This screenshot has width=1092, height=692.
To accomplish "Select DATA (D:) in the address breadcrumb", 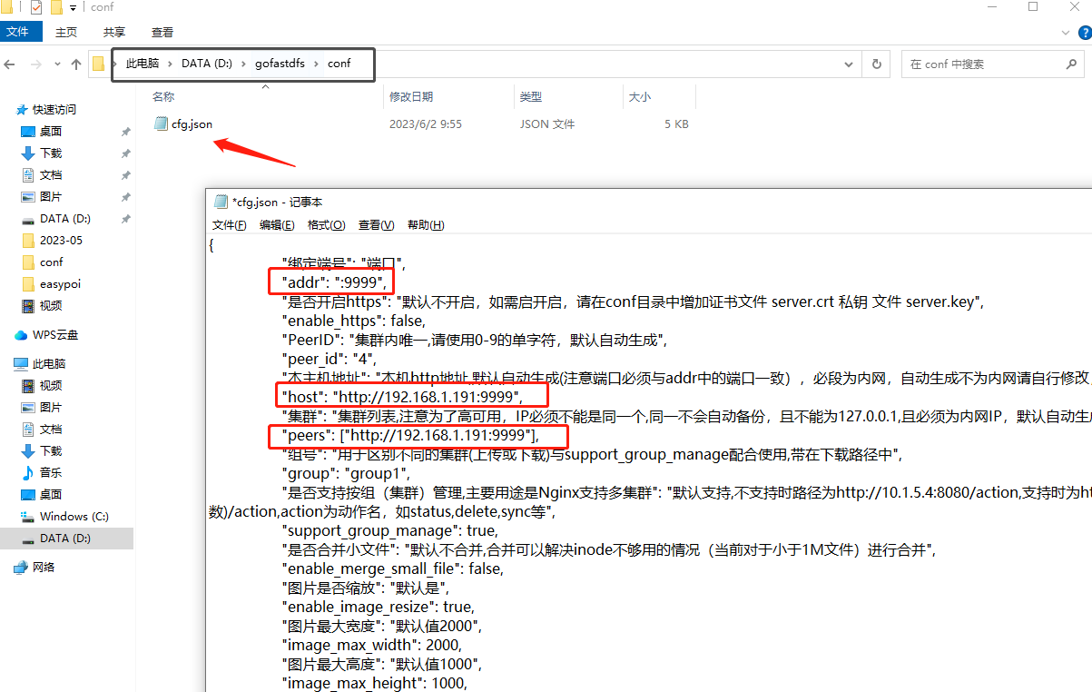I will point(207,64).
